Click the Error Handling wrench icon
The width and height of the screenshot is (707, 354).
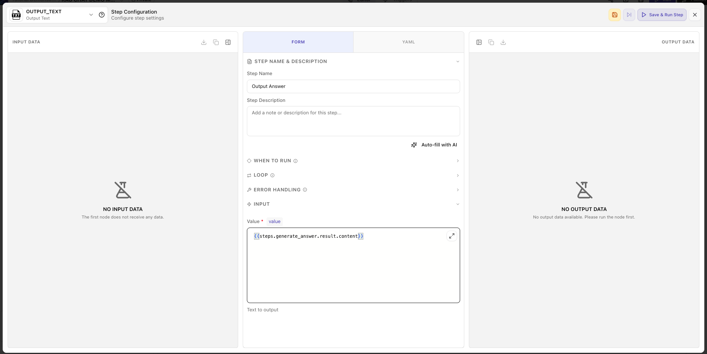pos(249,190)
